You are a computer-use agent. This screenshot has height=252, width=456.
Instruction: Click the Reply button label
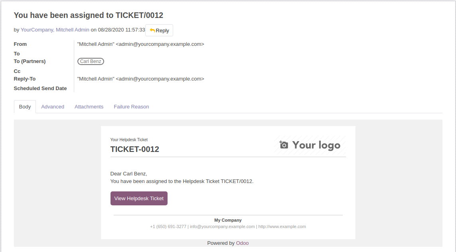click(x=162, y=31)
